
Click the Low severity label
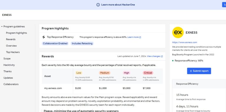pos(79,73)
